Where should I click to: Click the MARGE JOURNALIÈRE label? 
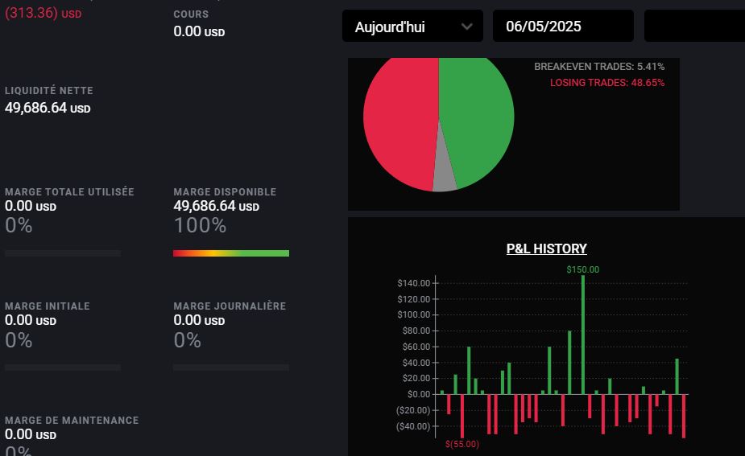pos(230,306)
